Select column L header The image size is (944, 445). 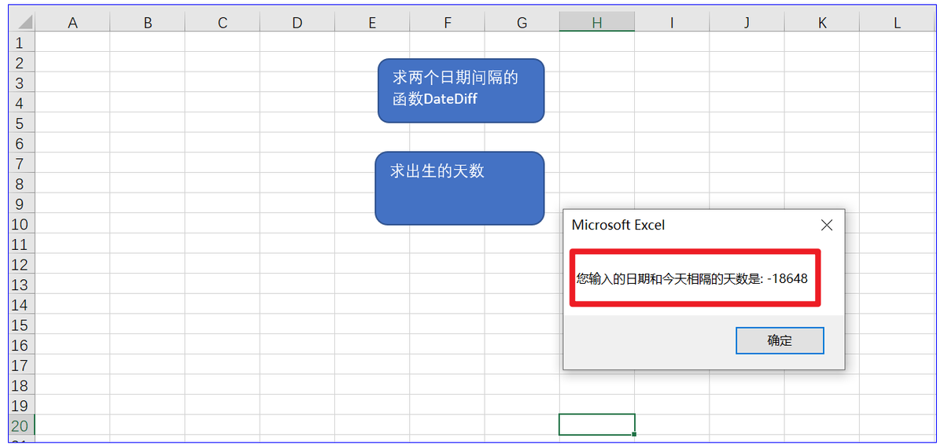(x=897, y=23)
